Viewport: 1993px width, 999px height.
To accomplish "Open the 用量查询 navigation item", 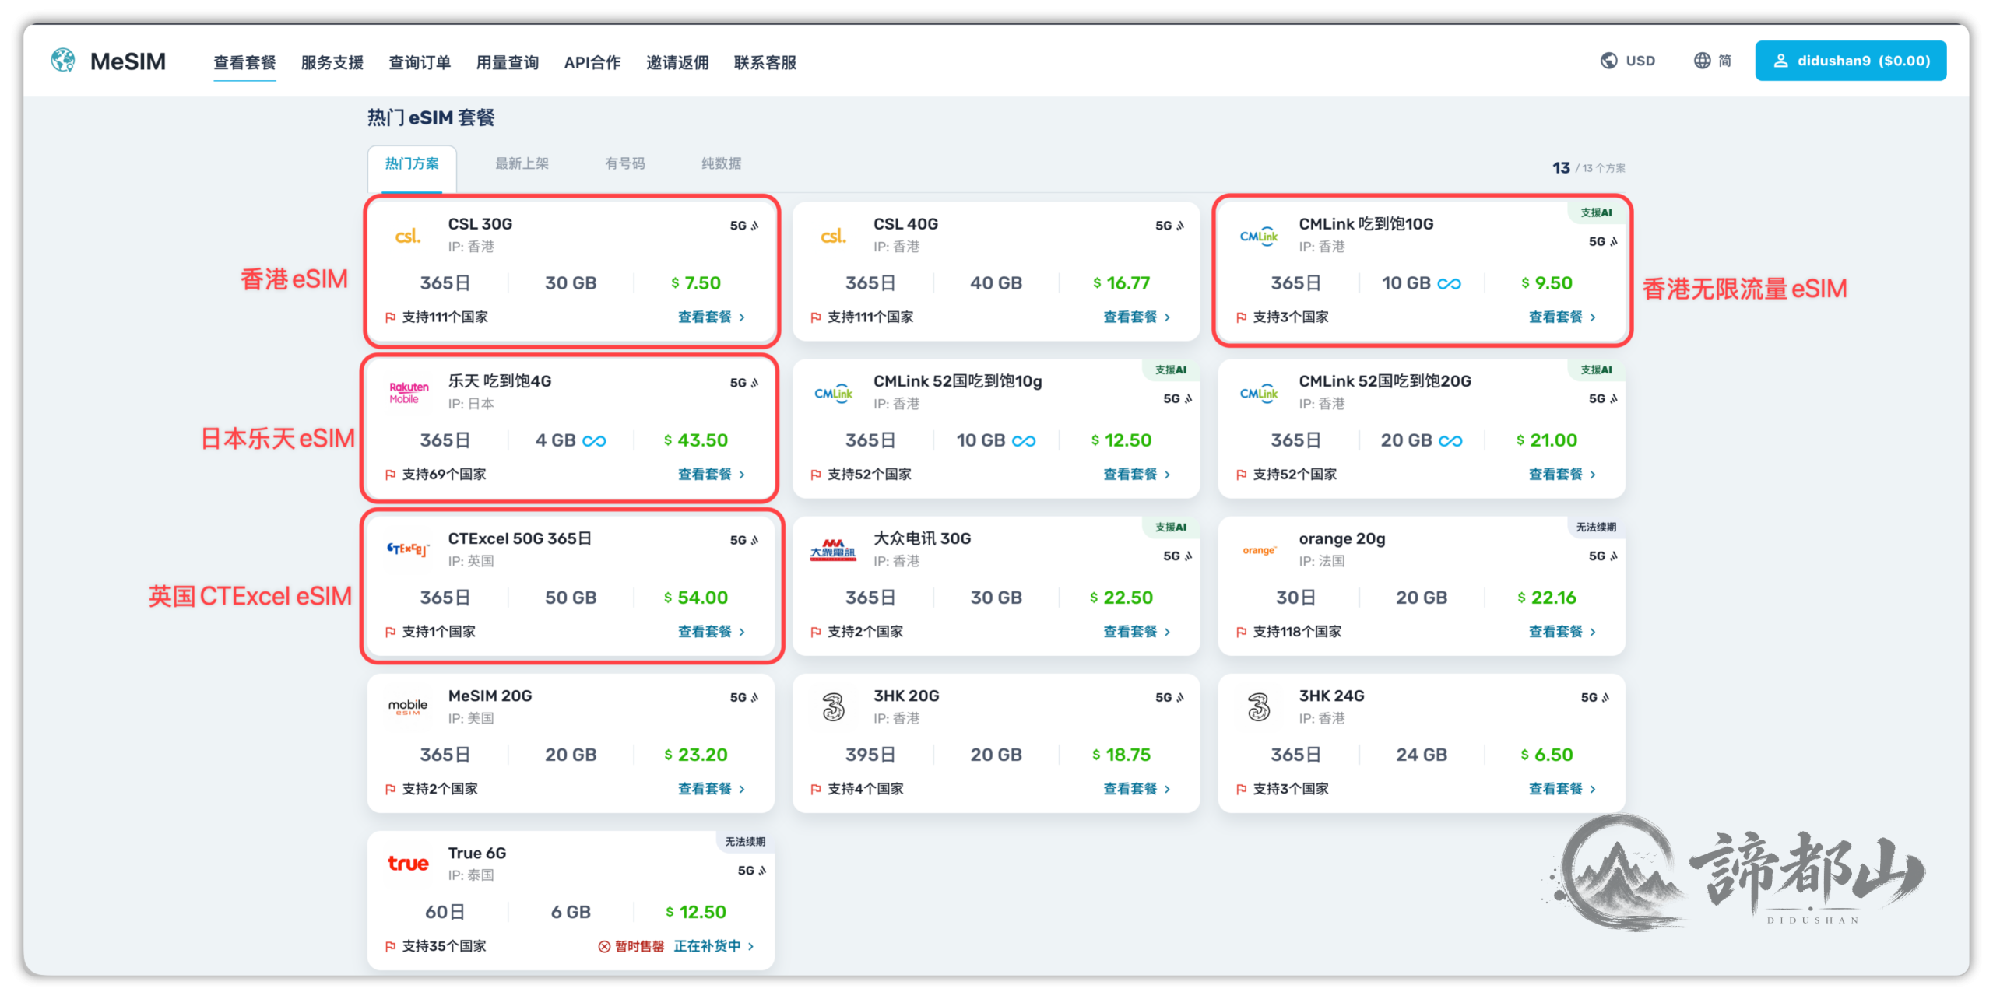I will [508, 62].
